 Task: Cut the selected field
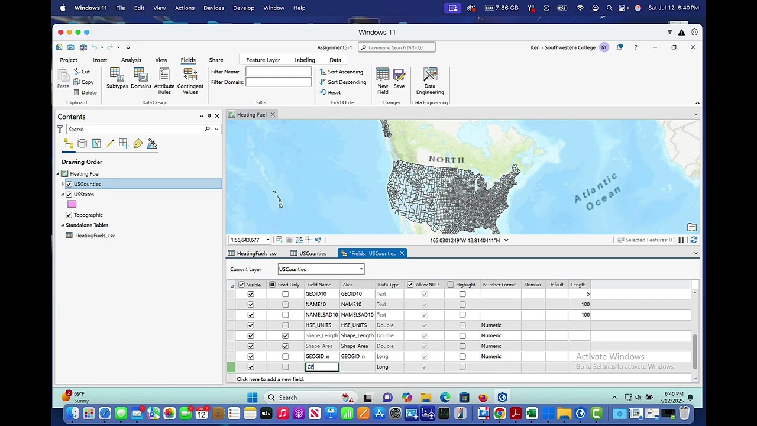click(x=82, y=72)
